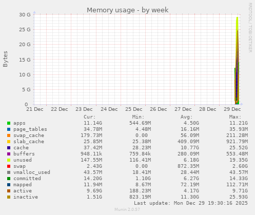
Task: Select the vmalloc_used legend label
Action: coord(32,172)
